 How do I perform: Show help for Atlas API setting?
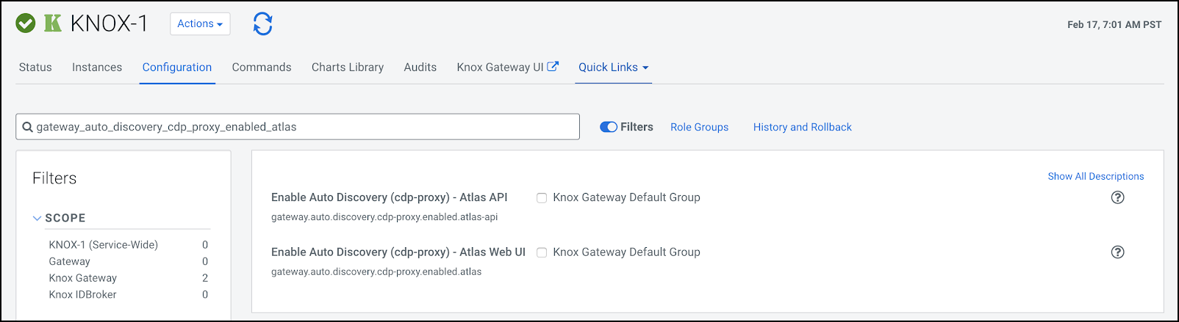tap(1117, 197)
